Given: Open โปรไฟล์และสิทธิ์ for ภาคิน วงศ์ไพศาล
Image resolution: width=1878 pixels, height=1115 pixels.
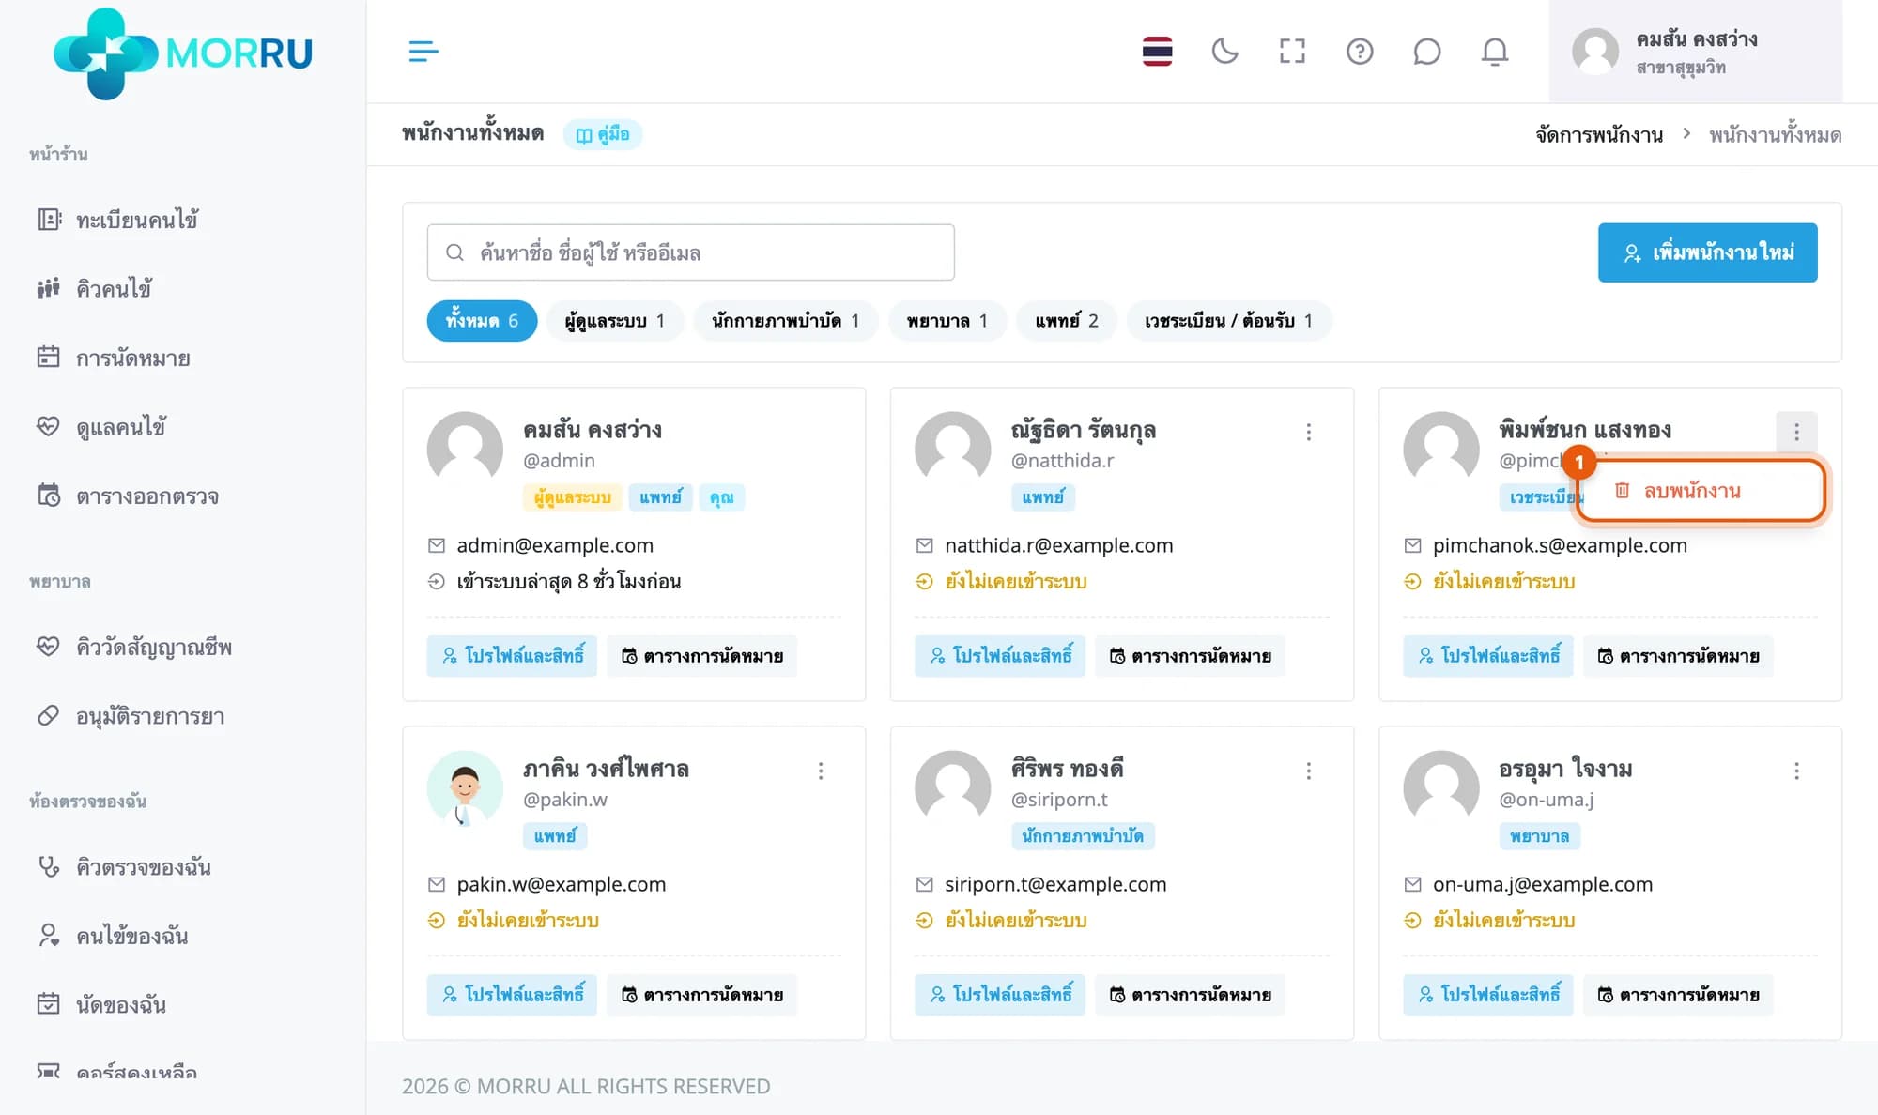Looking at the screenshot, I should (x=512, y=995).
